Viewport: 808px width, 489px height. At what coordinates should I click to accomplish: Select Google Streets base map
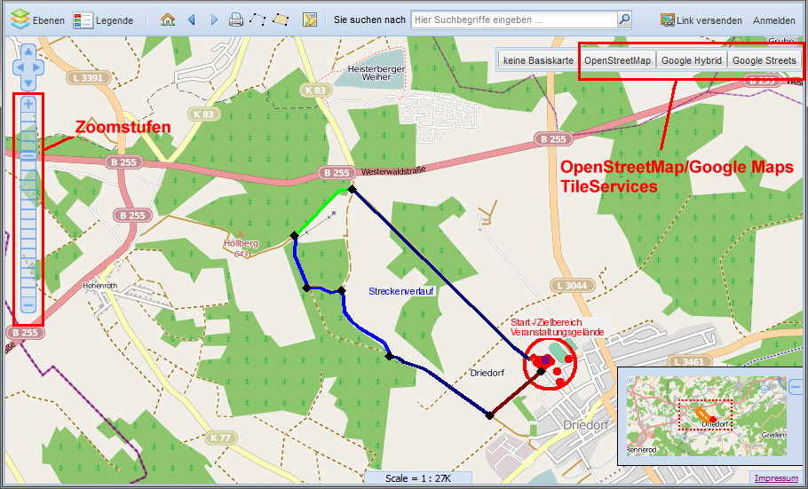[x=764, y=60]
